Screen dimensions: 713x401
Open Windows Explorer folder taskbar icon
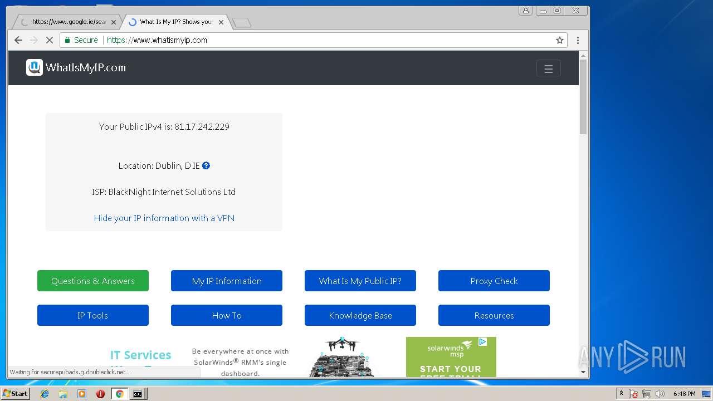coord(63,394)
